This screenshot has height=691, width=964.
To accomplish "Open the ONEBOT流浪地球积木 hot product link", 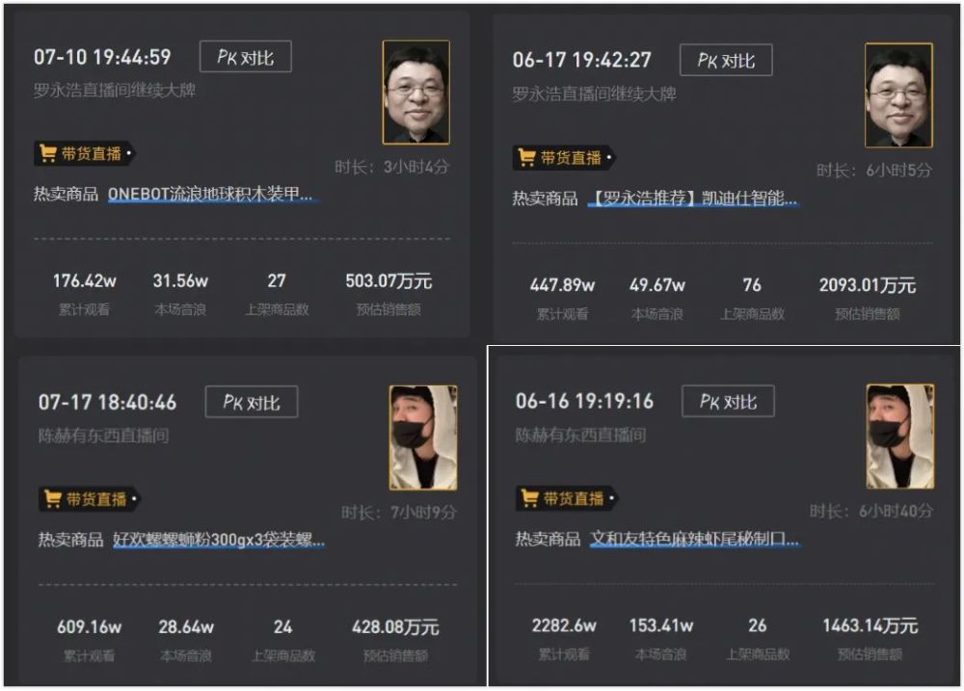I will tap(210, 195).
